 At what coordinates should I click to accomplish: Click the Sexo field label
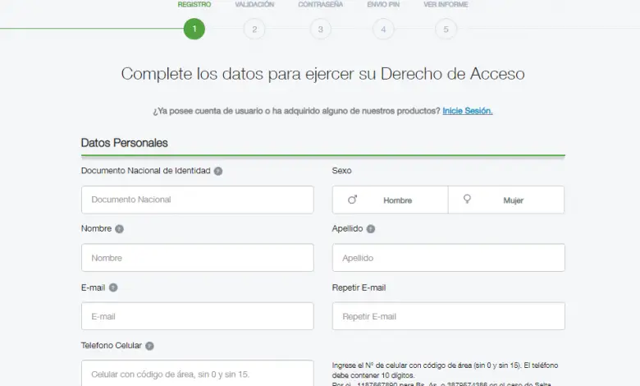[341, 171]
